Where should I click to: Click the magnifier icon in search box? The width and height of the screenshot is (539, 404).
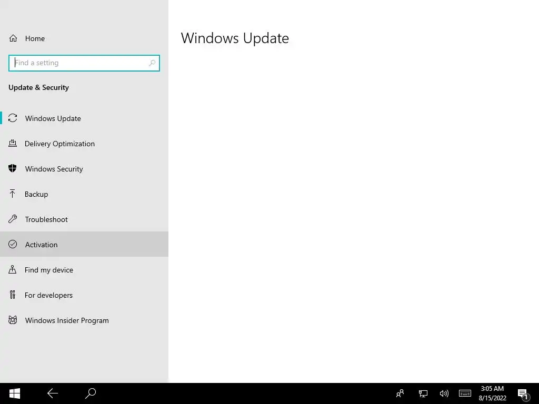152,63
